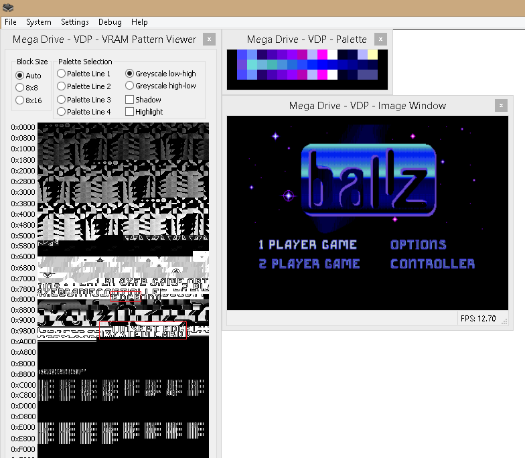Click the bright turquoise palette swatch
The width and height of the screenshot is (525, 458).
point(252,64)
